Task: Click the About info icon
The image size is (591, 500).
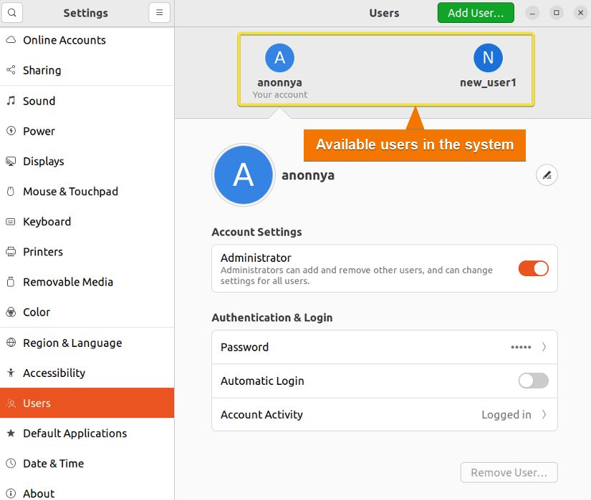Action: (11, 494)
